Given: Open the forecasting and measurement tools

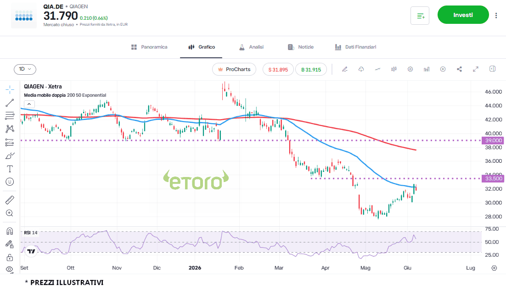Looking at the screenshot, I should [10, 143].
